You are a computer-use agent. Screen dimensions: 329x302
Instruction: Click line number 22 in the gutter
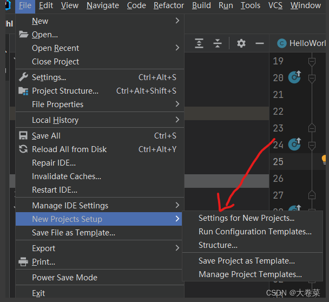pyautogui.click(x=278, y=111)
